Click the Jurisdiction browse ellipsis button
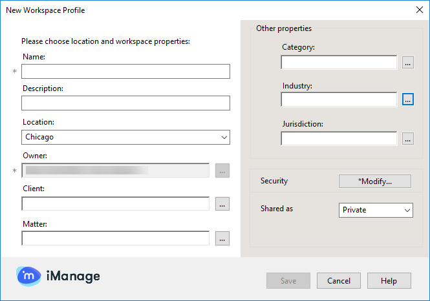The height and width of the screenshot is (301, 430). point(407,139)
